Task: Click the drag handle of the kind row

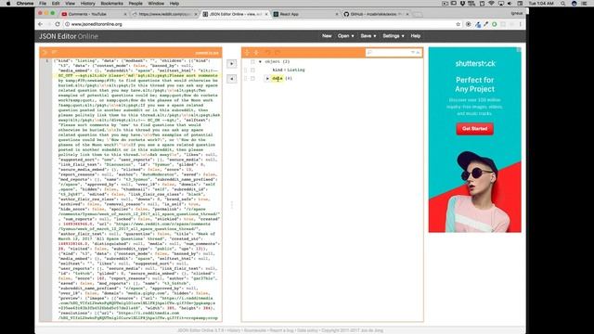Action: click(x=245, y=71)
